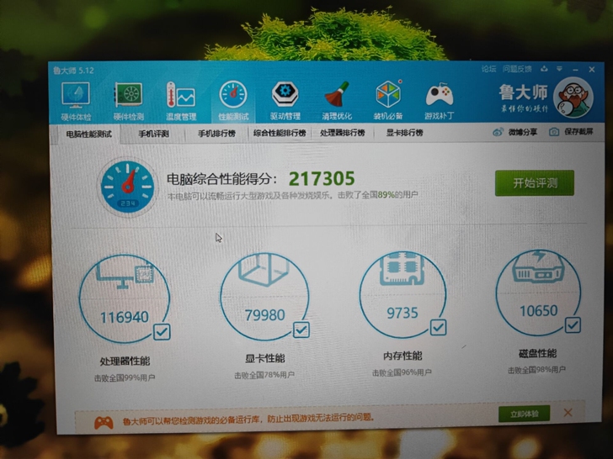Open 游戏补丁 gamepad icon

point(440,94)
